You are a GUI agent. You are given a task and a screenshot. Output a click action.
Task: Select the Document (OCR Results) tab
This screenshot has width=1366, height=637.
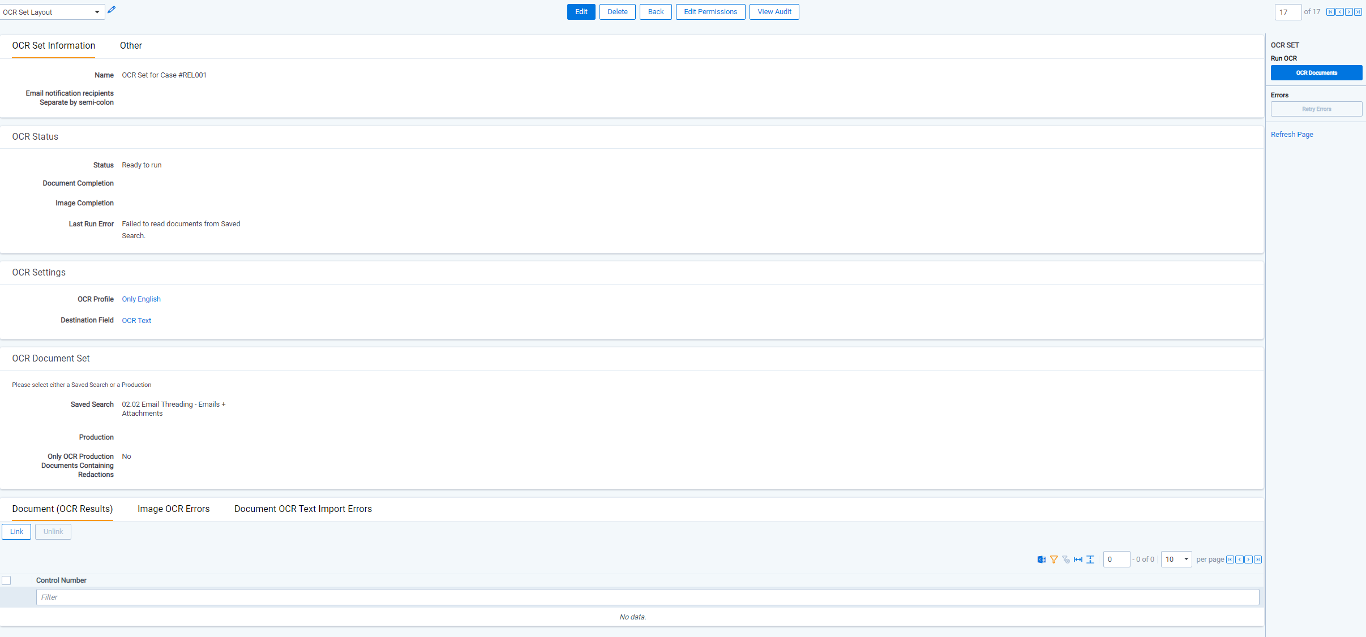62,509
